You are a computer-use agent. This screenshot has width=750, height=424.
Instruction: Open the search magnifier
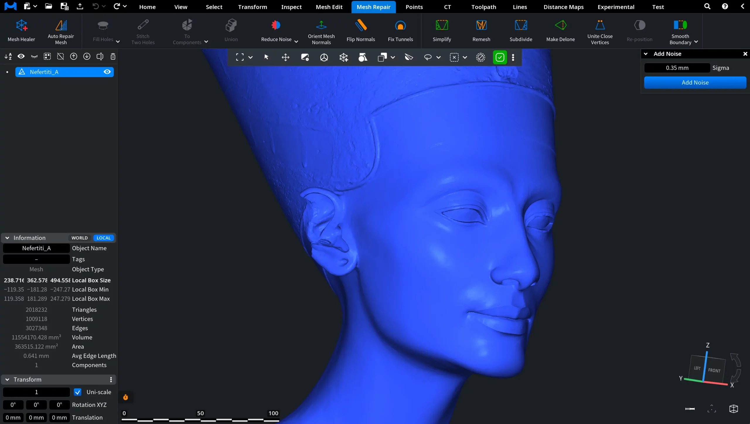click(707, 6)
